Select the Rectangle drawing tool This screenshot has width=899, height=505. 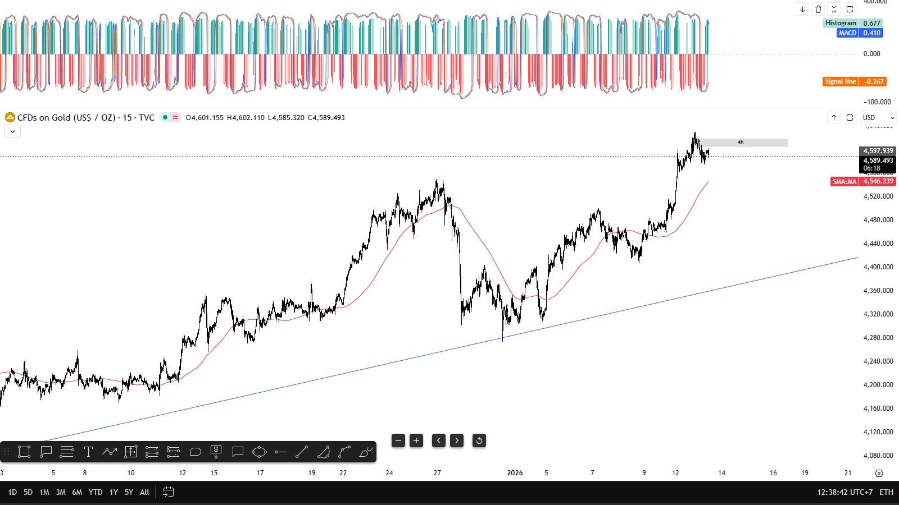pyautogui.click(x=24, y=452)
